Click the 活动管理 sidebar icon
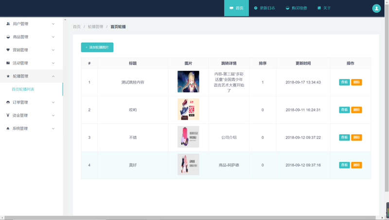 point(8,63)
